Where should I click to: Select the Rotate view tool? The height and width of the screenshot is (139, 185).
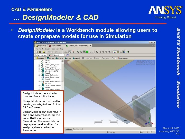[97, 52]
